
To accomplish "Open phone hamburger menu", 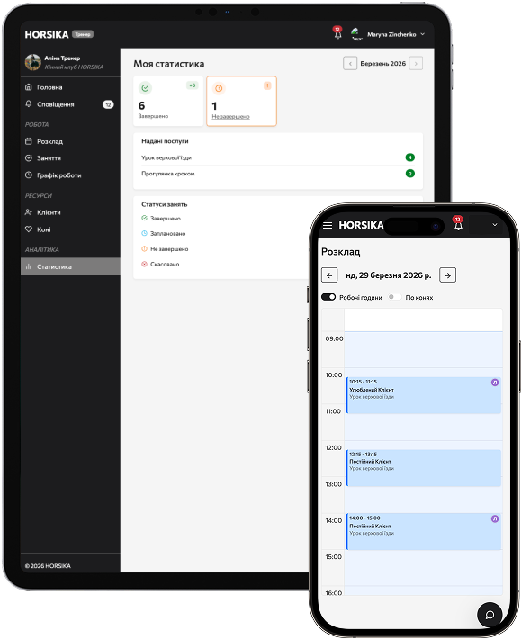I will coord(328,225).
